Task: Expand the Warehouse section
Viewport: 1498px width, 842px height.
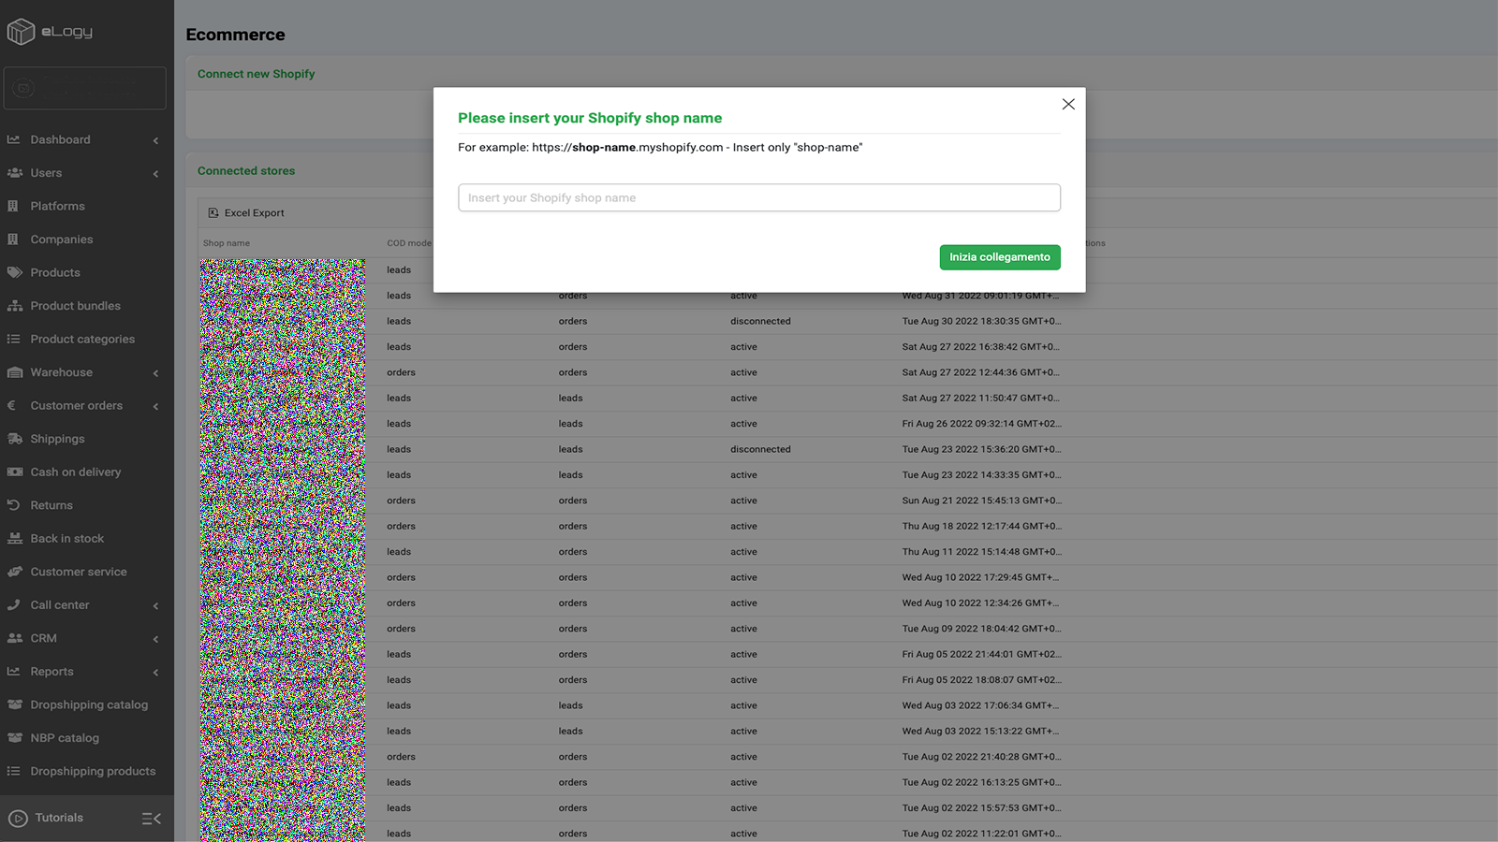Action: click(156, 371)
